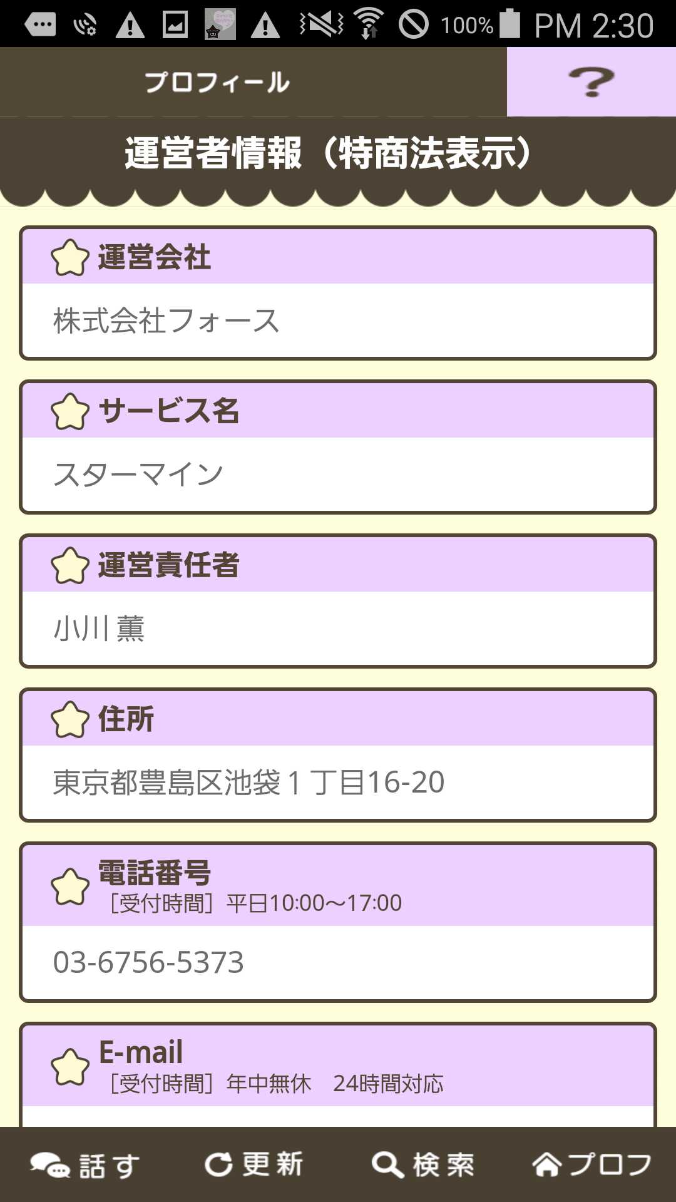Open the Wi-Fi status icon in status bar

(369, 24)
